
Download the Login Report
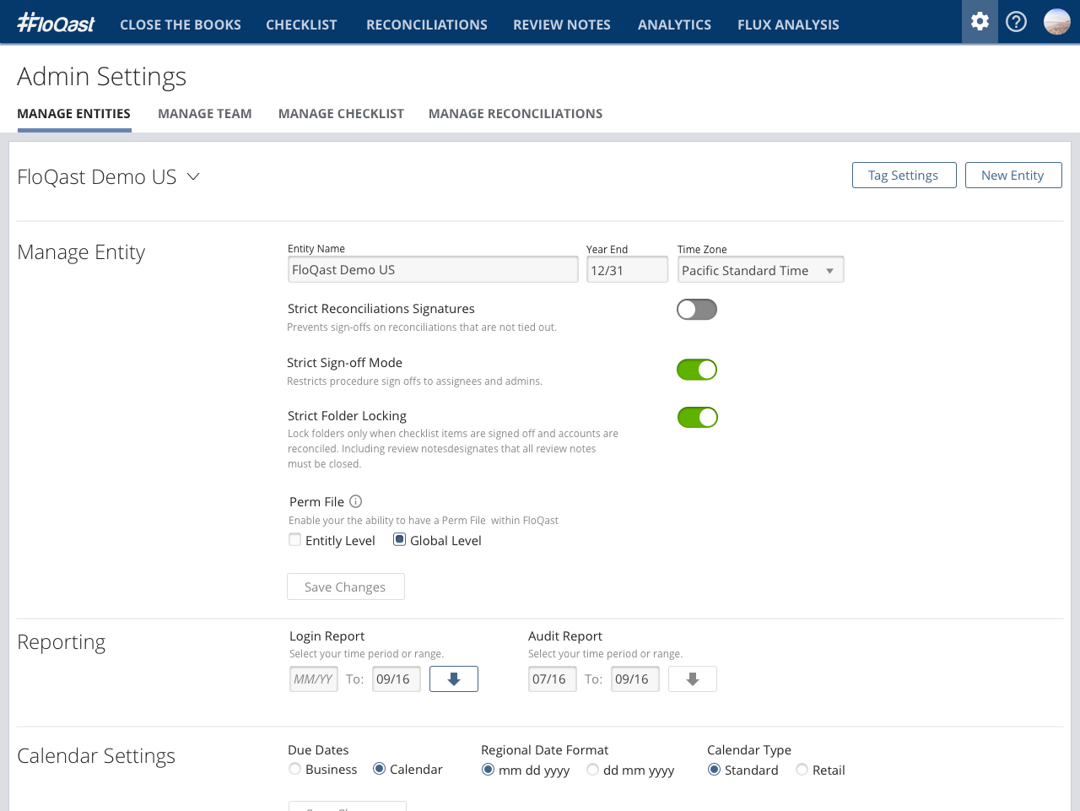[x=454, y=679]
